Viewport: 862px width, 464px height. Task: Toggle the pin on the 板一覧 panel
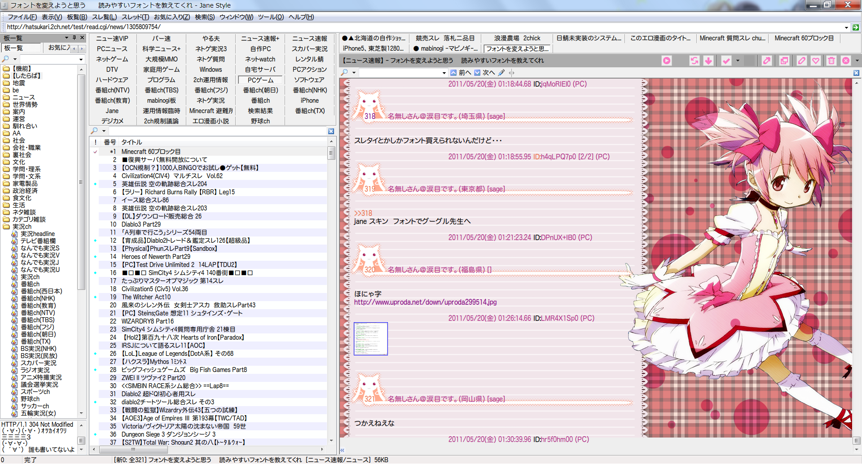75,38
